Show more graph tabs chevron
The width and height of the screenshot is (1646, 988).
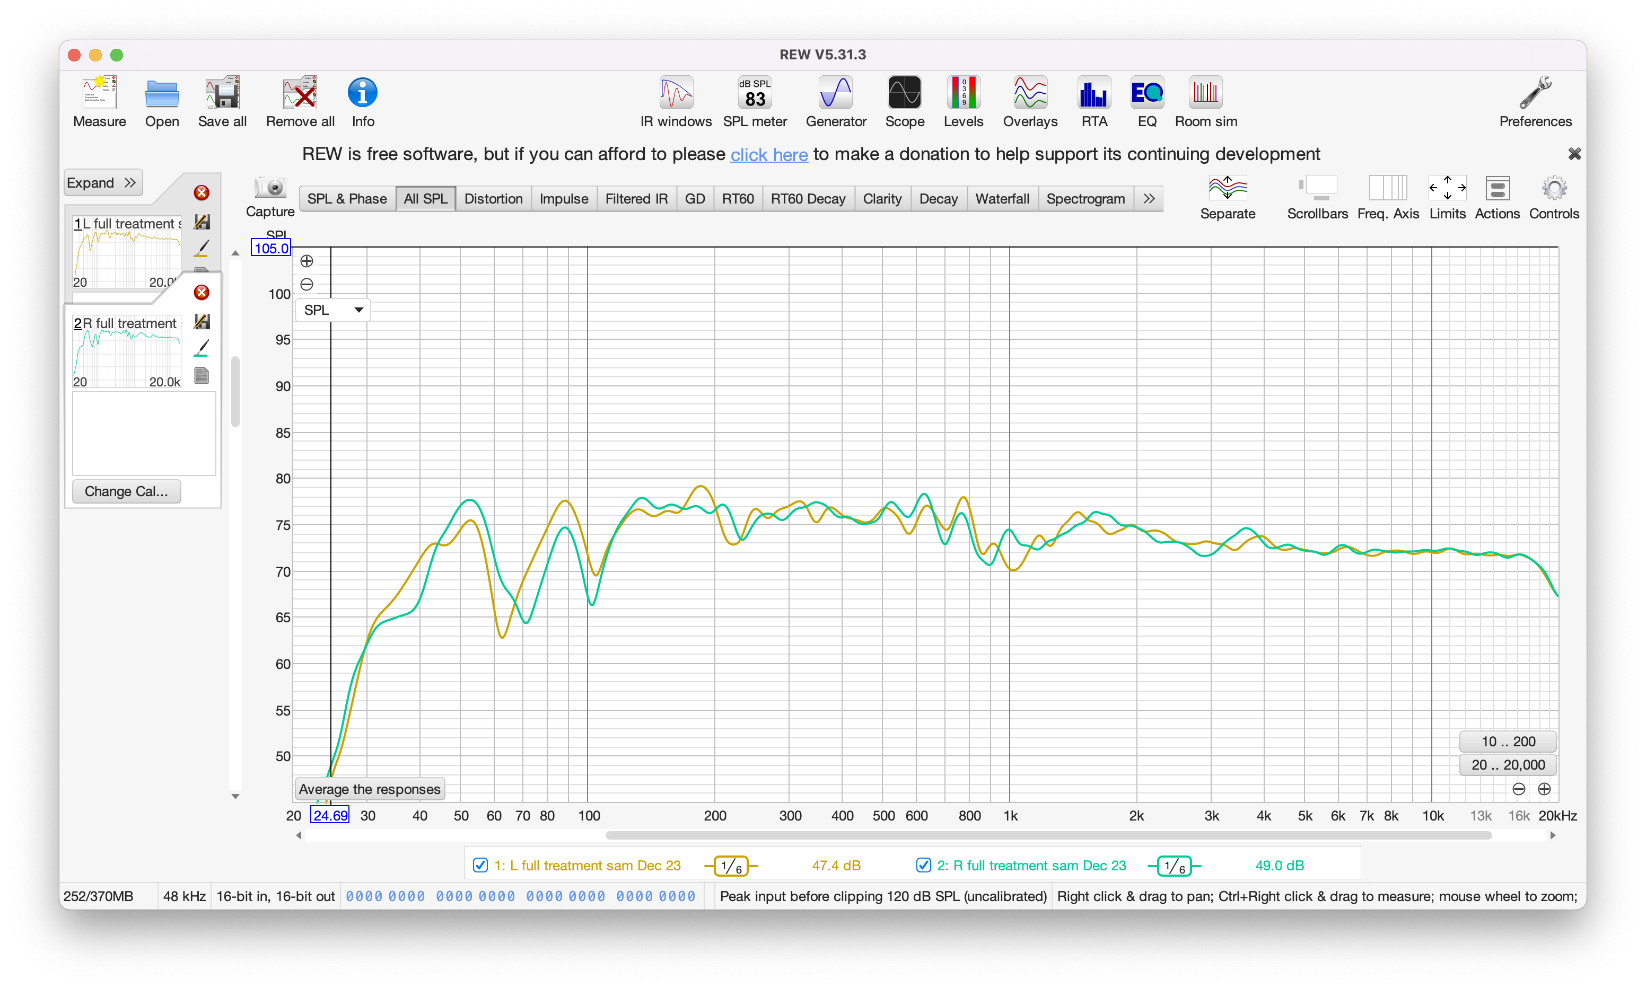click(1149, 198)
